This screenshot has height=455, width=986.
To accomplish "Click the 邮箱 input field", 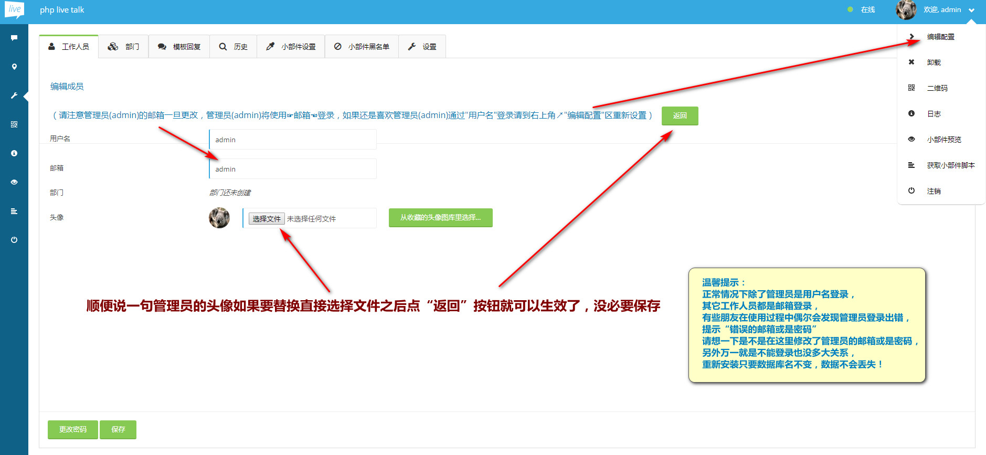I will pos(293,169).
